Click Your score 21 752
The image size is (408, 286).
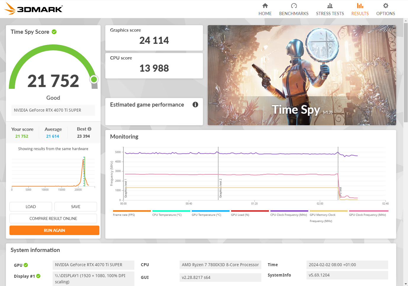tap(22, 136)
